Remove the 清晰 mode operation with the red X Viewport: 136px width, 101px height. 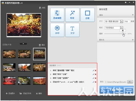[95, 71]
